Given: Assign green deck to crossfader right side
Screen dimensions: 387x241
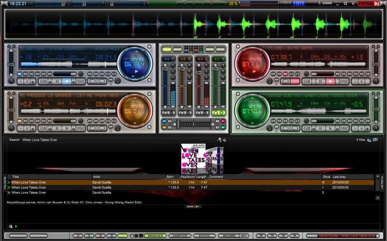Looking at the screenshot, I should [223, 127].
